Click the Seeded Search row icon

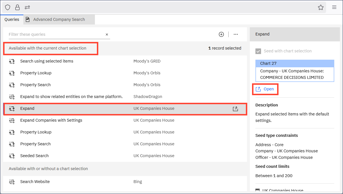point(12,156)
